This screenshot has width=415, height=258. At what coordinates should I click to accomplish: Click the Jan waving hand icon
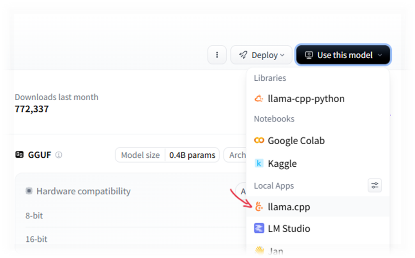tap(259, 251)
